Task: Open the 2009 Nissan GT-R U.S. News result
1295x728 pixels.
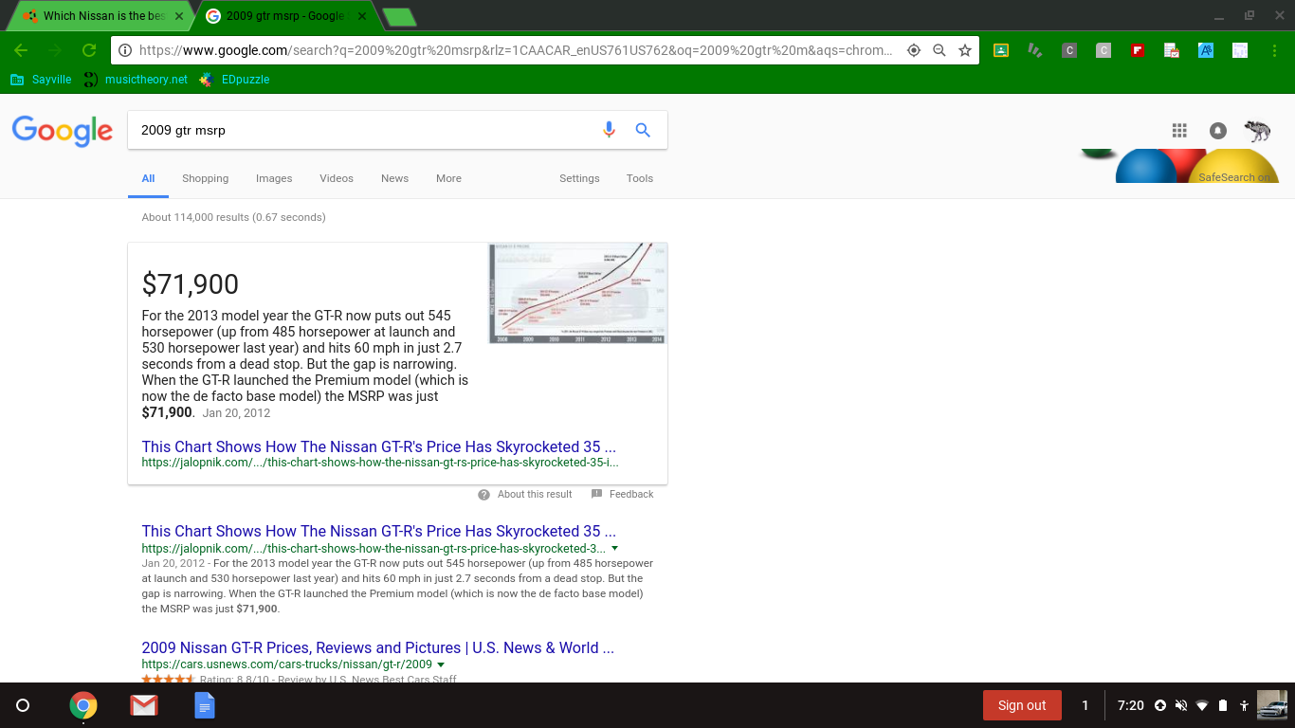Action: pos(378,648)
